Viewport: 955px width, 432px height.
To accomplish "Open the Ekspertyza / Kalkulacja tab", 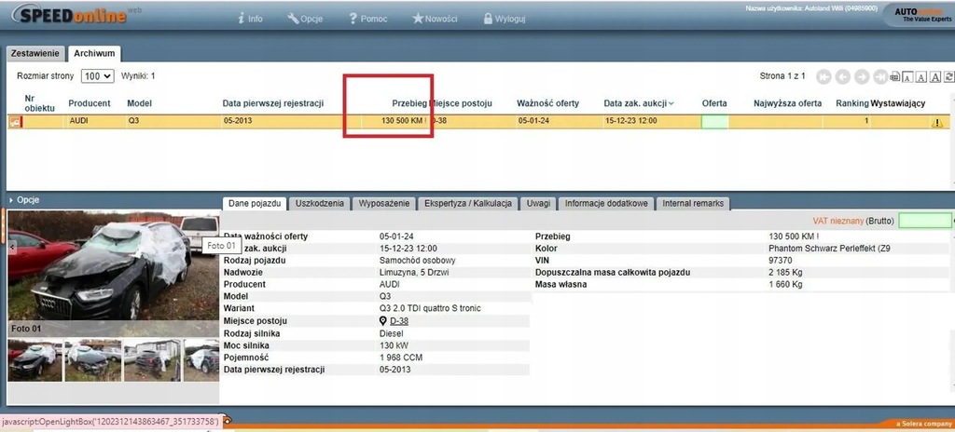I will 469,203.
